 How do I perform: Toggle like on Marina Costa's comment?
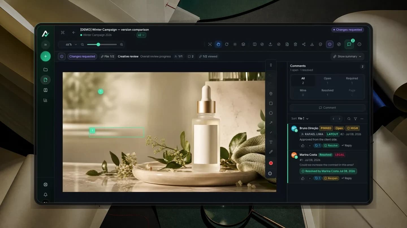[303, 178]
